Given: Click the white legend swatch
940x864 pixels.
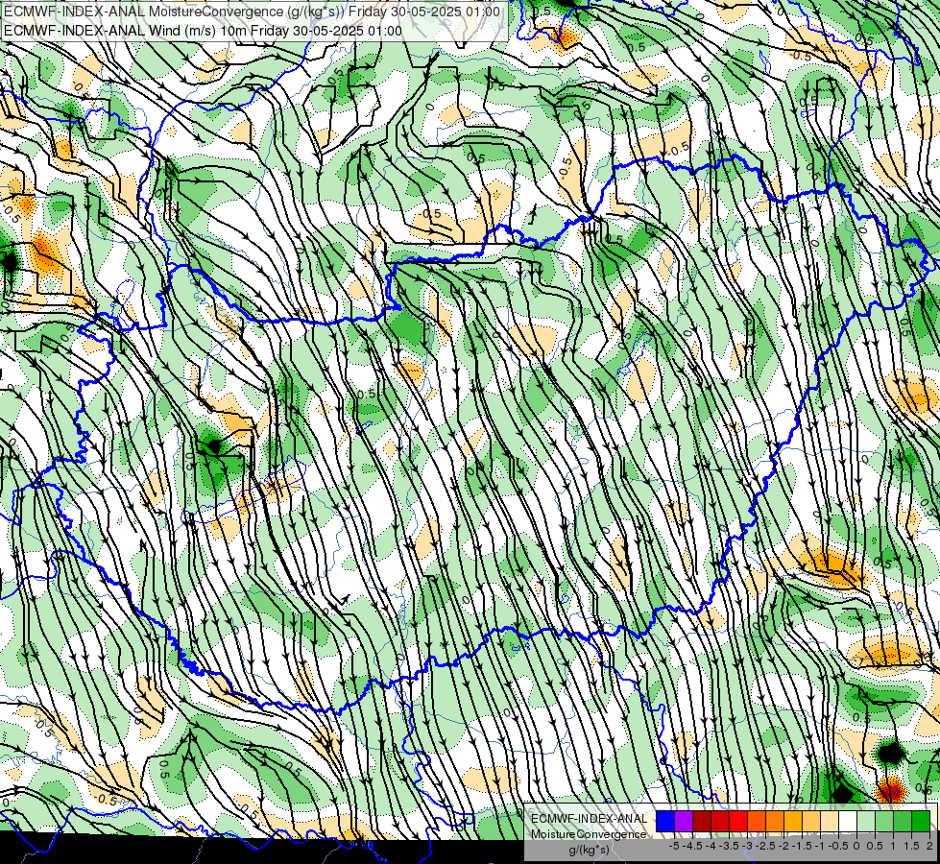Looking at the screenshot, I should click(848, 821).
